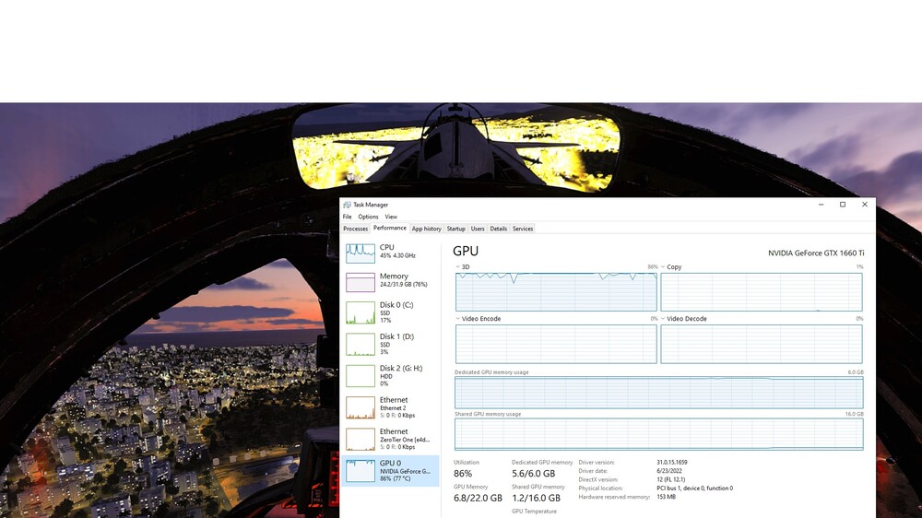Select the Disk 0 (C:) graph thumbnail
The height and width of the screenshot is (518, 922).
[x=361, y=313]
